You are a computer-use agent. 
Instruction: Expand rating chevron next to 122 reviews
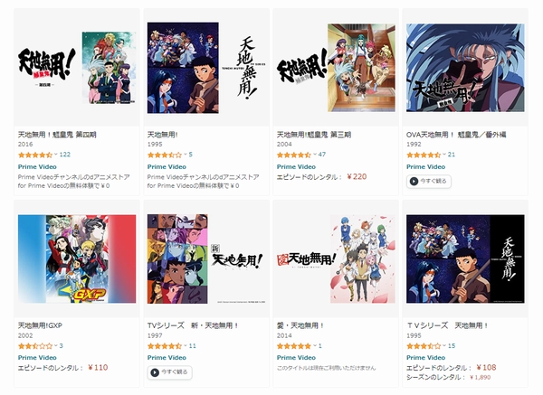tap(56, 155)
